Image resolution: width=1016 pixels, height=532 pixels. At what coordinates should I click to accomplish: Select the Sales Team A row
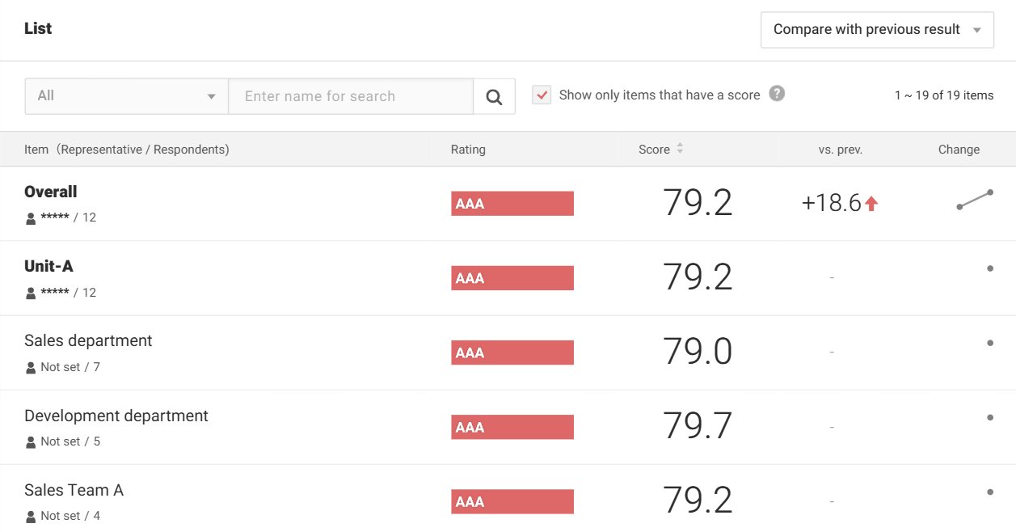(74, 490)
